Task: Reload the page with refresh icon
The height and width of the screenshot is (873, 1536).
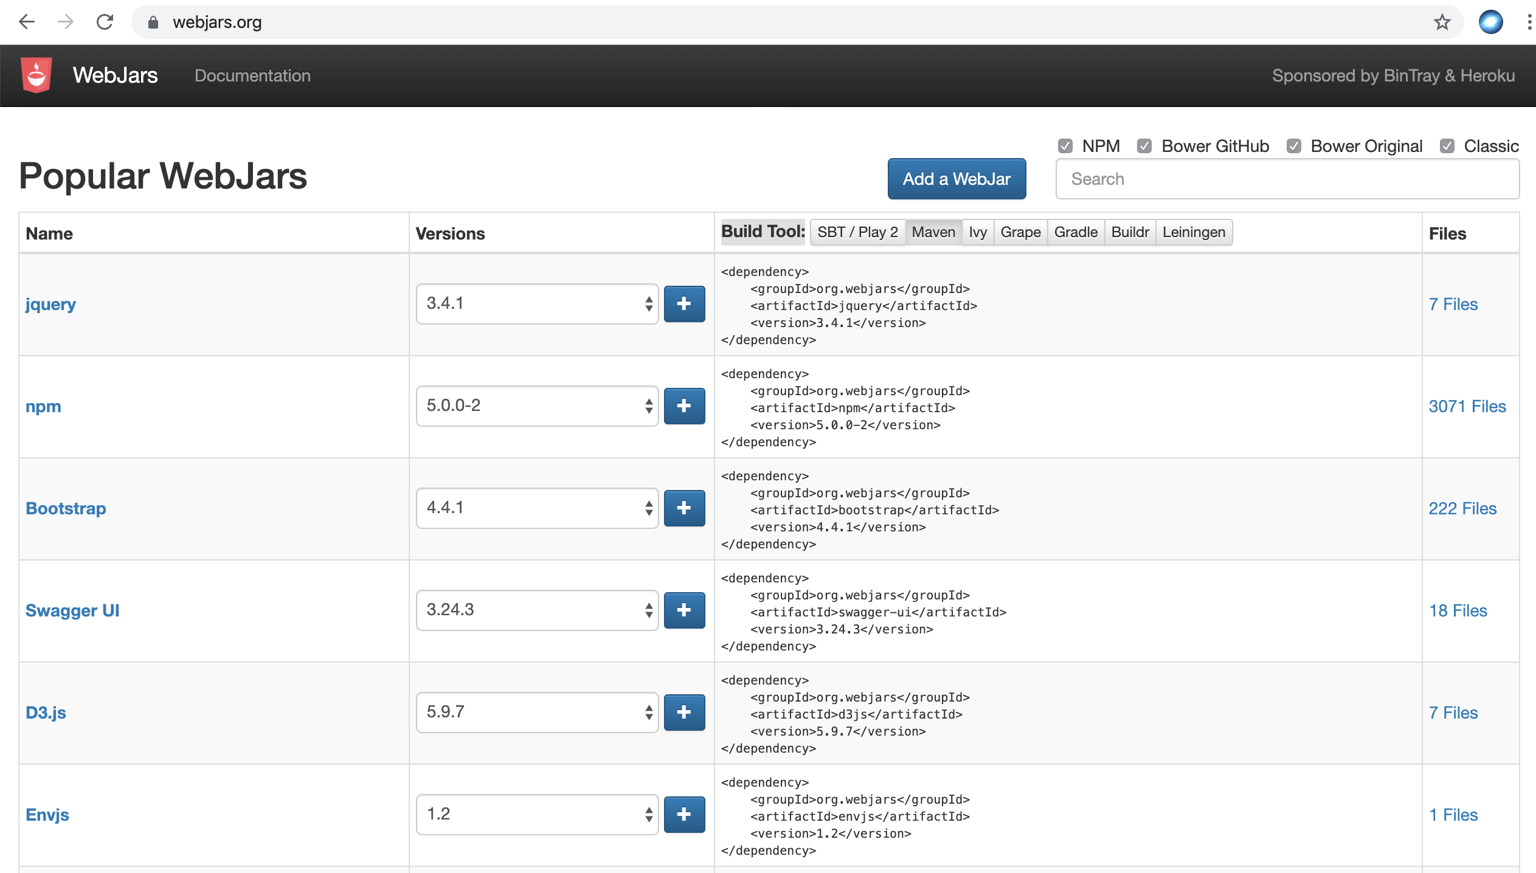Action: (x=105, y=22)
